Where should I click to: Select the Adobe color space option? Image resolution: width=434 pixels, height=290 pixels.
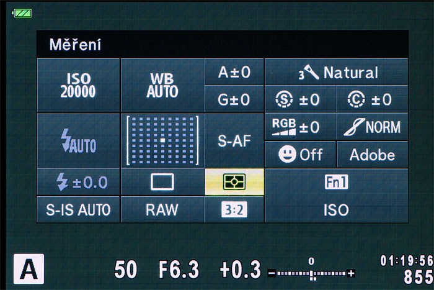(x=372, y=155)
